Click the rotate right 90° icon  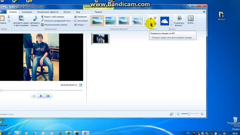(151, 24)
